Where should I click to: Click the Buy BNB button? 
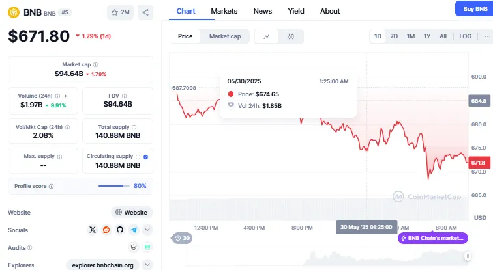point(473,8)
